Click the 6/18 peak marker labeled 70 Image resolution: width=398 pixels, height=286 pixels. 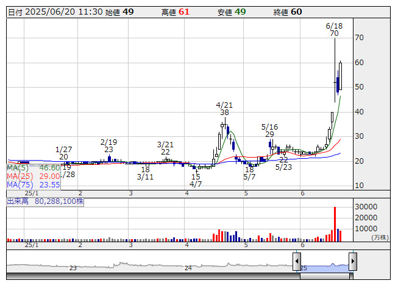pyautogui.click(x=333, y=30)
